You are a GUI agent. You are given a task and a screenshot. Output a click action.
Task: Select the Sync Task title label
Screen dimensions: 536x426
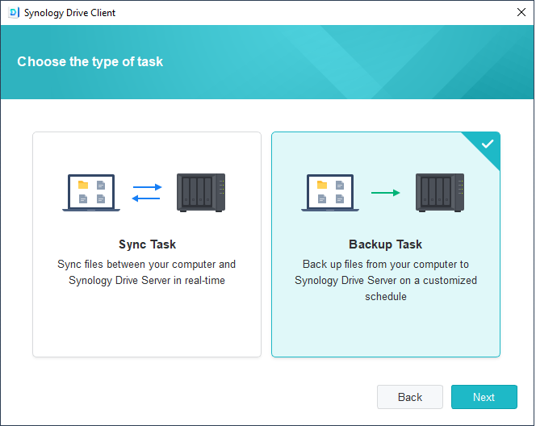147,244
